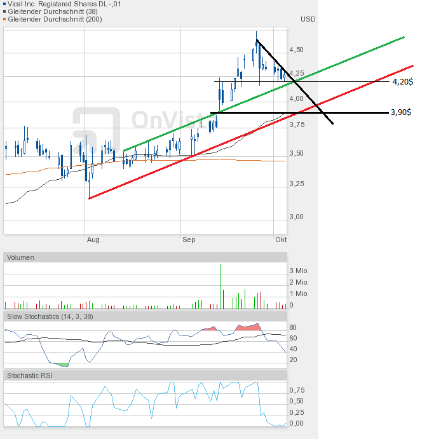This screenshot has width=441, height=439.
Task: Click the 3,00 price axis label
Action: click(297, 217)
